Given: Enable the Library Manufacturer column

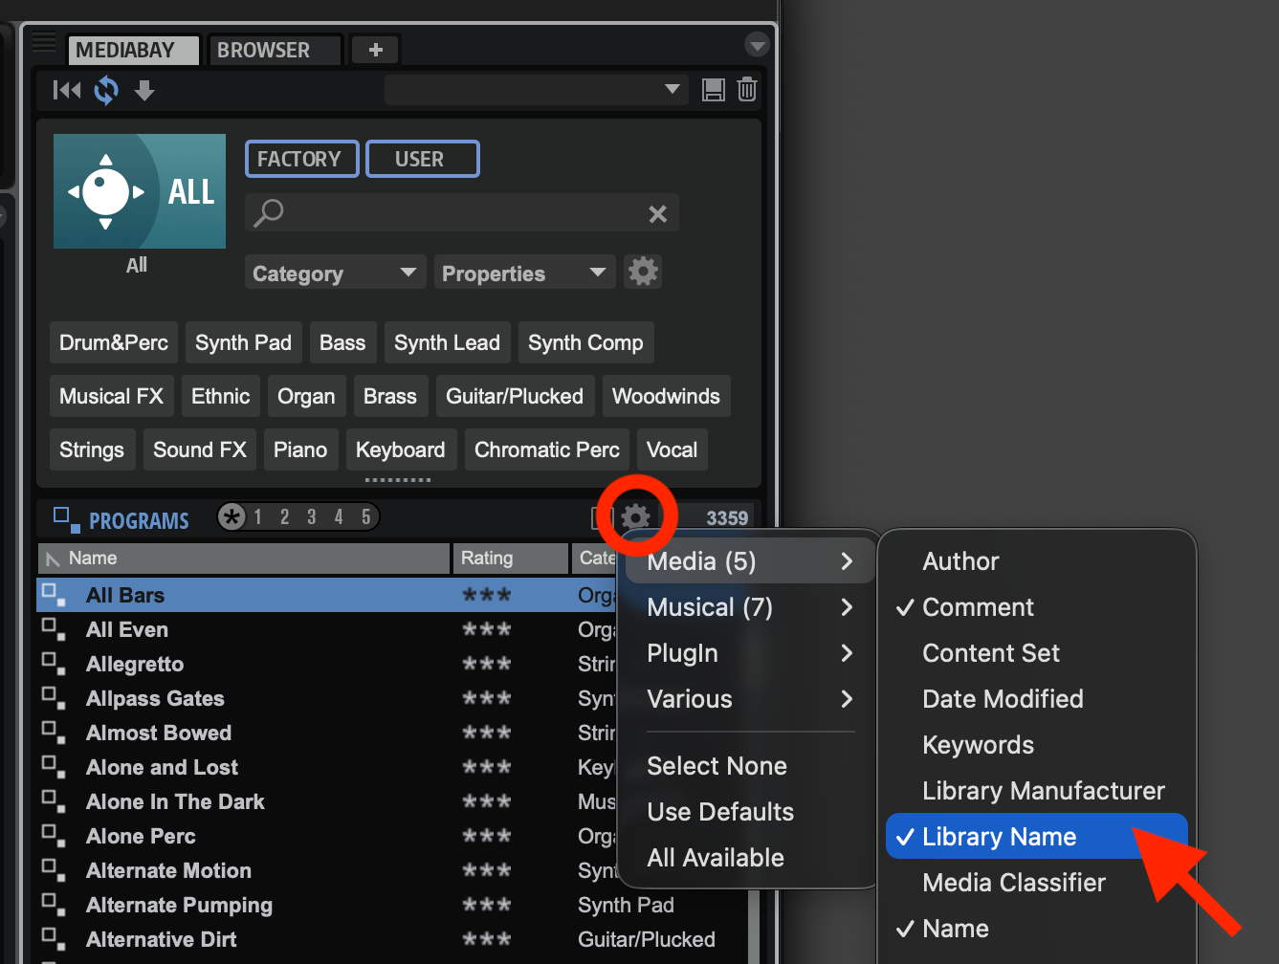Looking at the screenshot, I should (x=1037, y=791).
